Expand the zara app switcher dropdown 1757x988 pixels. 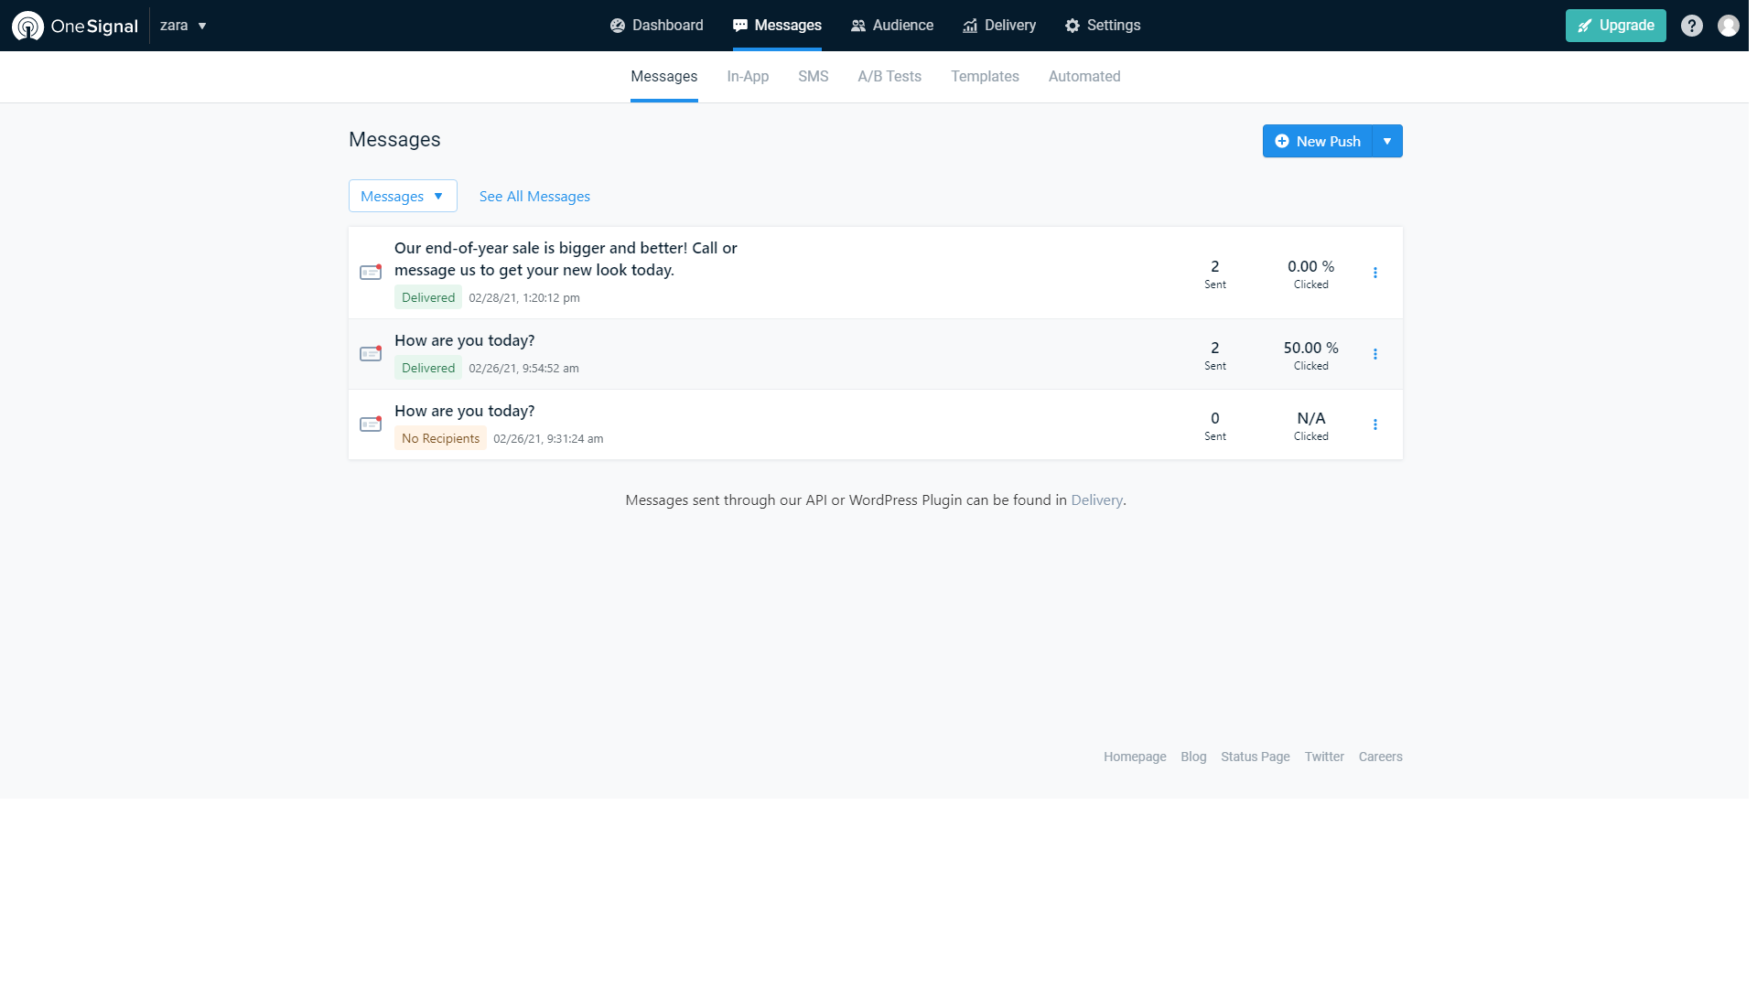click(x=183, y=26)
